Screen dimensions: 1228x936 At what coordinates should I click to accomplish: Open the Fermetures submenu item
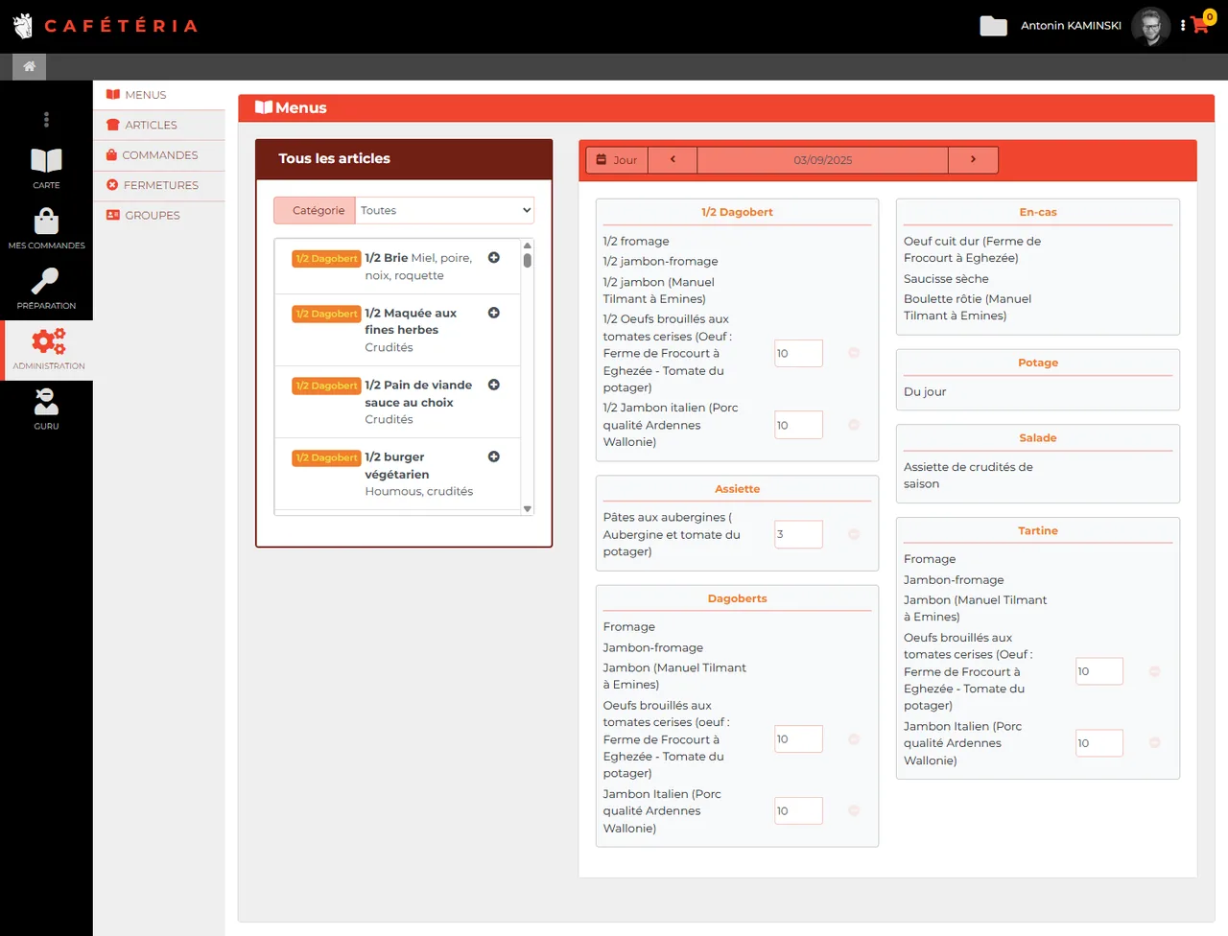click(x=159, y=185)
